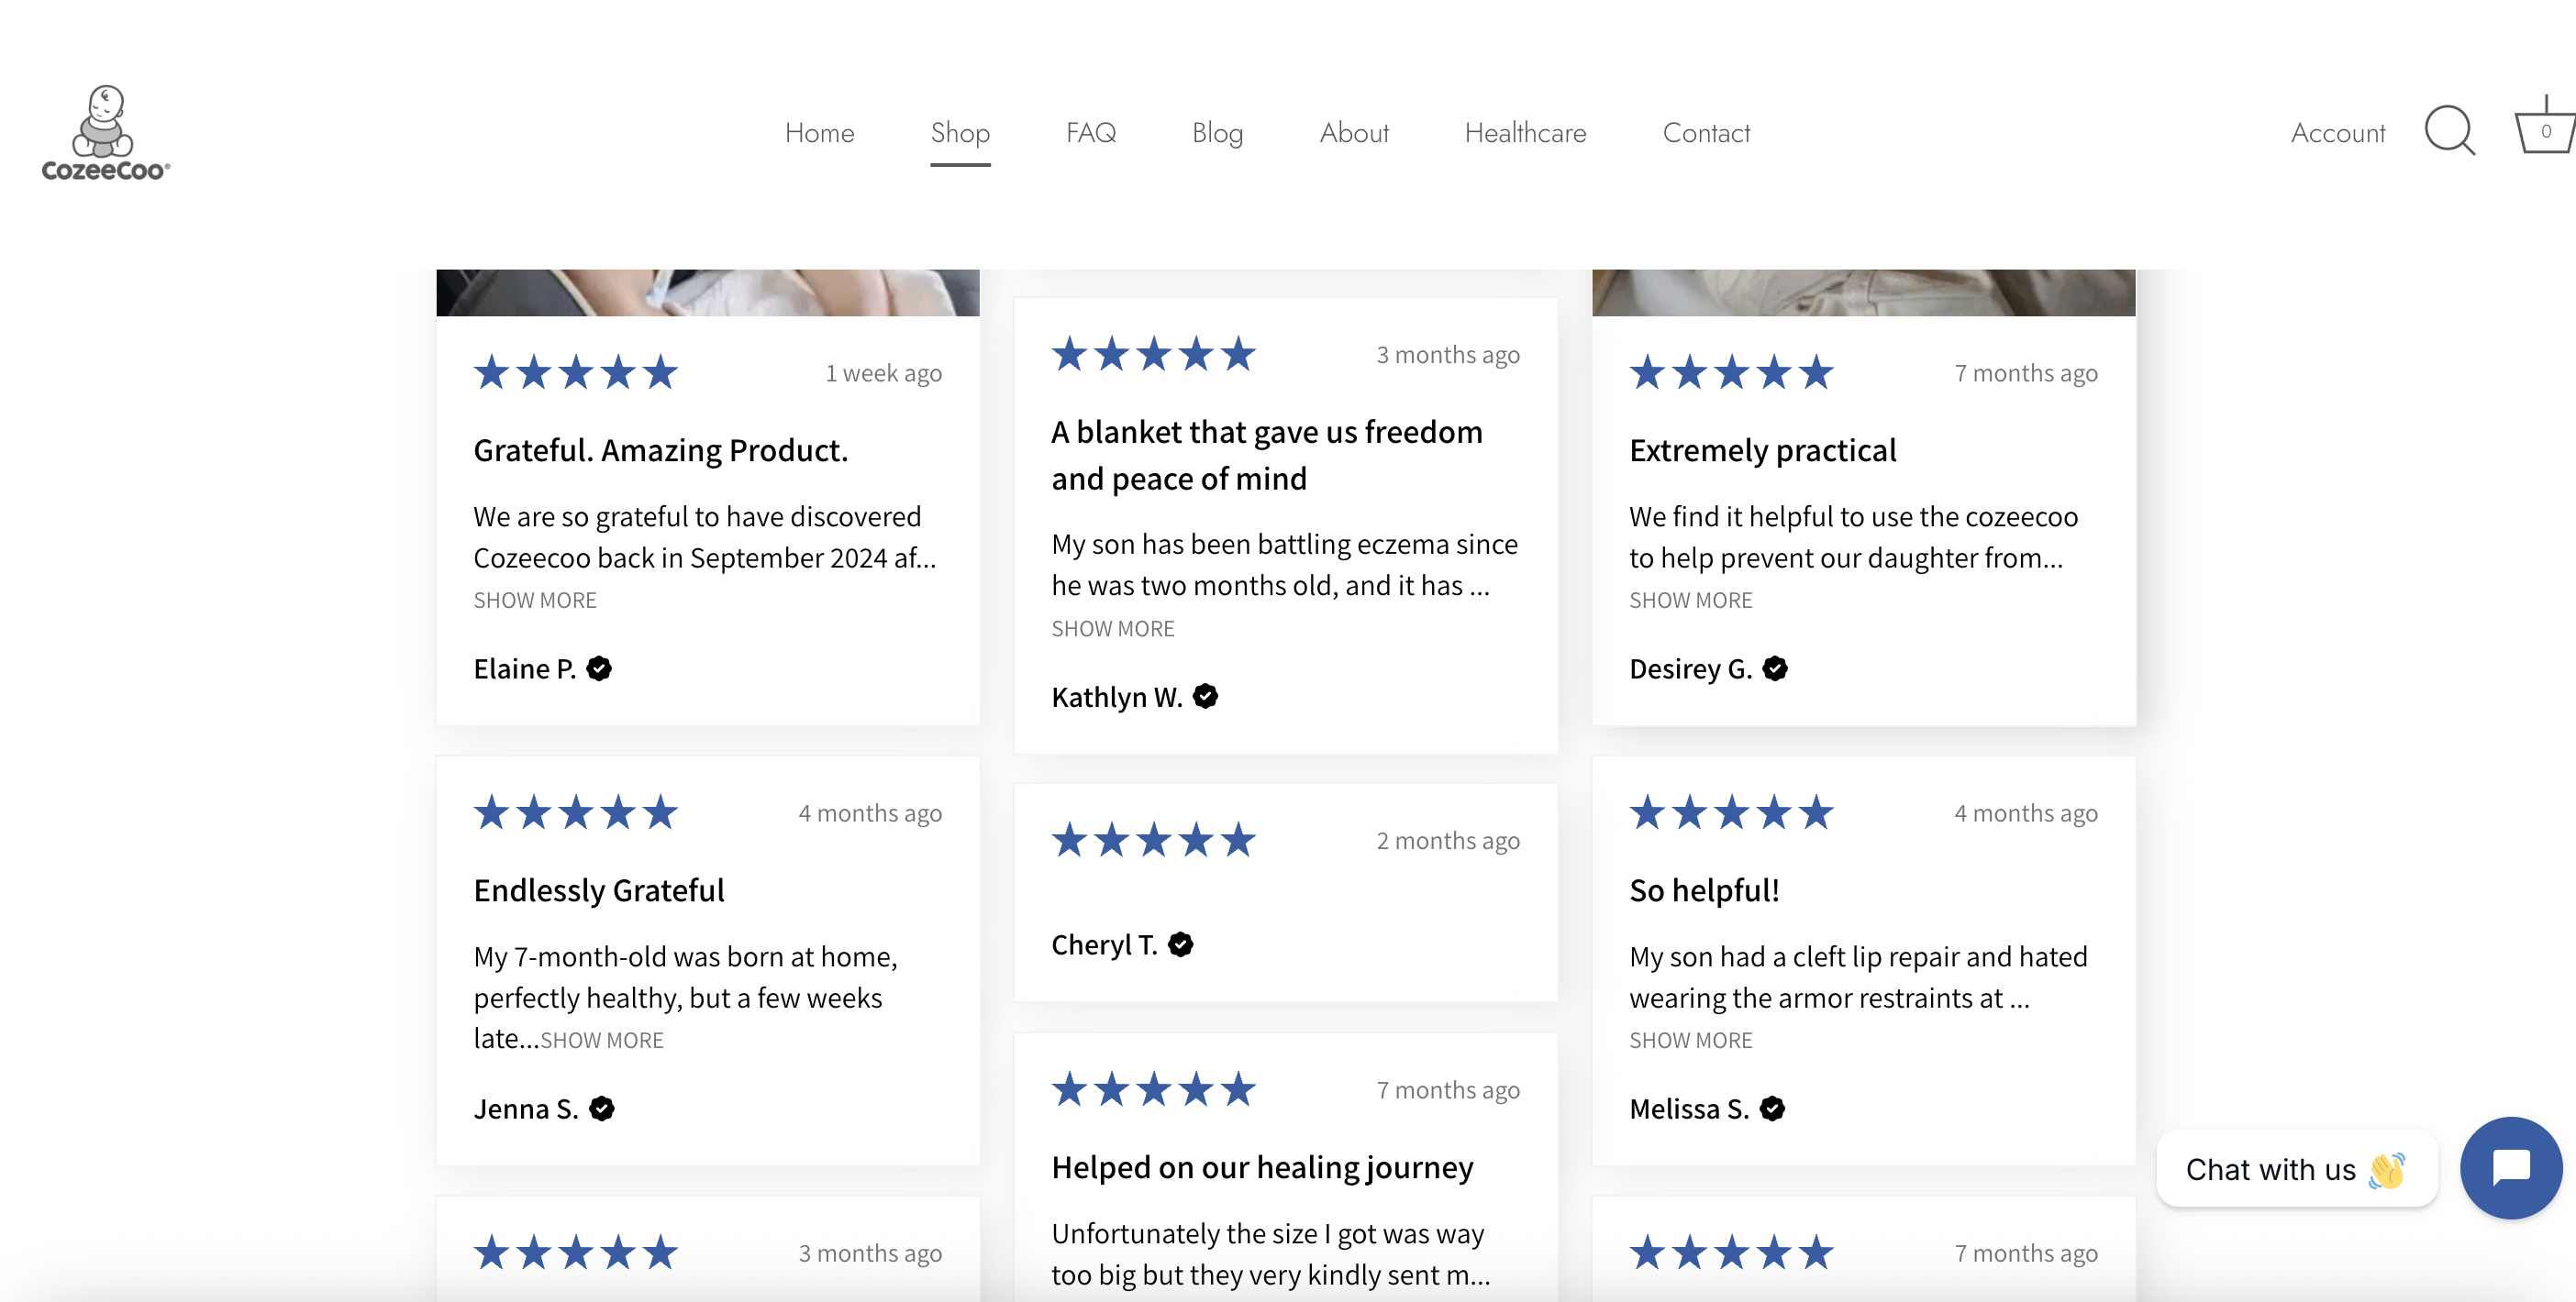The image size is (2576, 1302).
Task: Expand Elaine P.'s review with Show More
Action: coord(535,601)
